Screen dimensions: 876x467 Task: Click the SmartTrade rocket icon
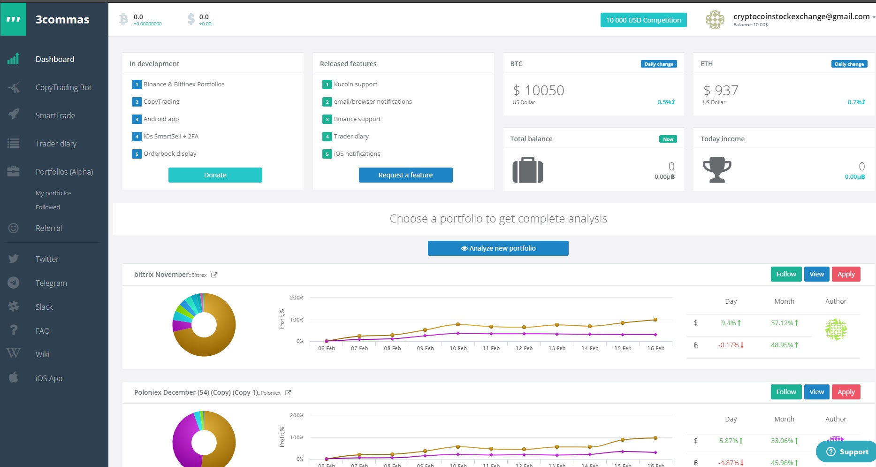point(14,114)
